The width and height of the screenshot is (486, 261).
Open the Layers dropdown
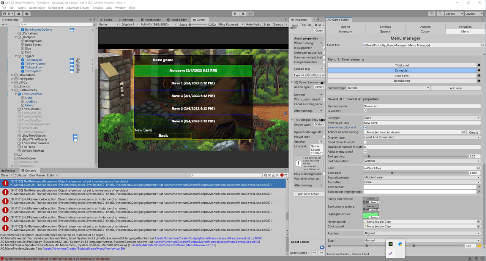[454, 14]
